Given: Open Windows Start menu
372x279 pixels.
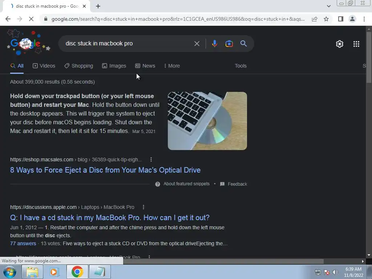Looking at the screenshot, I should click(9, 272).
